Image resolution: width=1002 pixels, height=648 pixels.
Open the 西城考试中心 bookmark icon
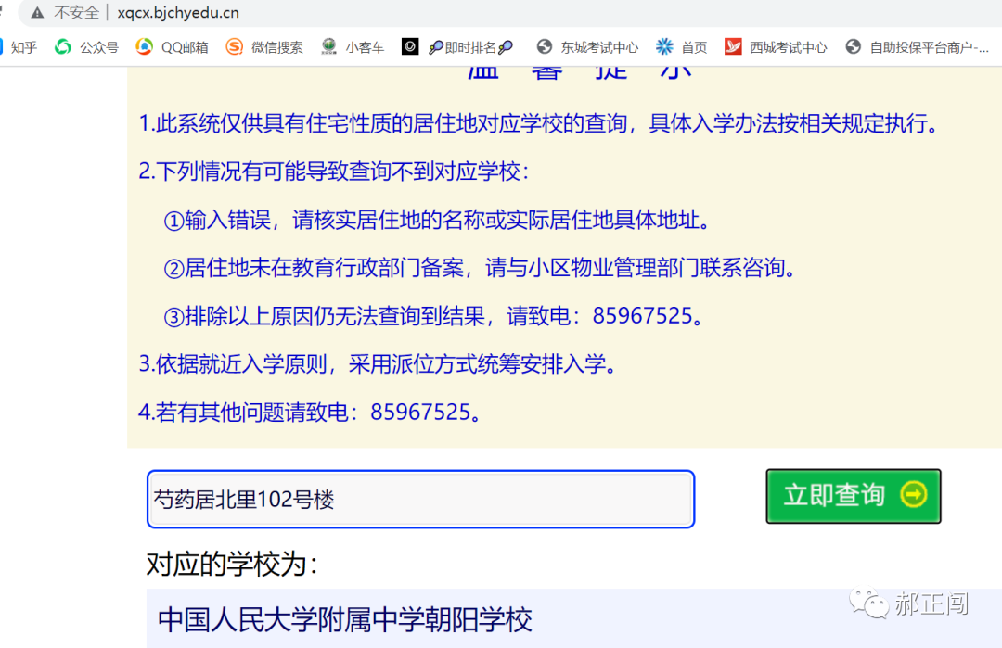tap(733, 46)
